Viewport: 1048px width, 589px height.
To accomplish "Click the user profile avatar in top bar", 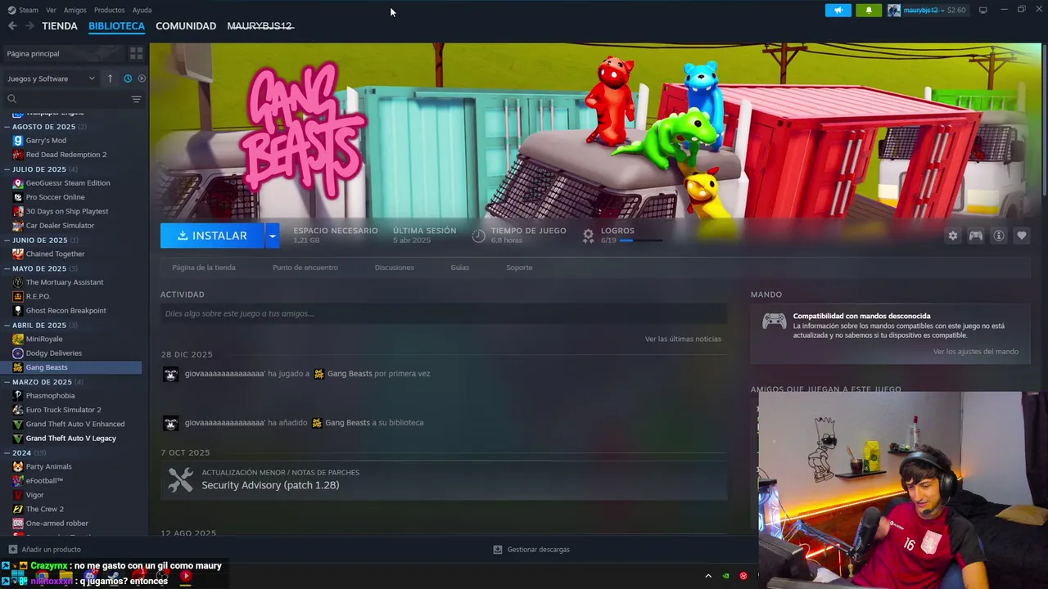I will point(894,10).
